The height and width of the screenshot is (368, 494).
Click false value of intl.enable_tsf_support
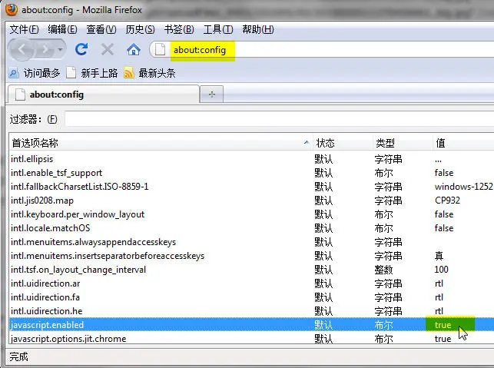pyautogui.click(x=444, y=173)
